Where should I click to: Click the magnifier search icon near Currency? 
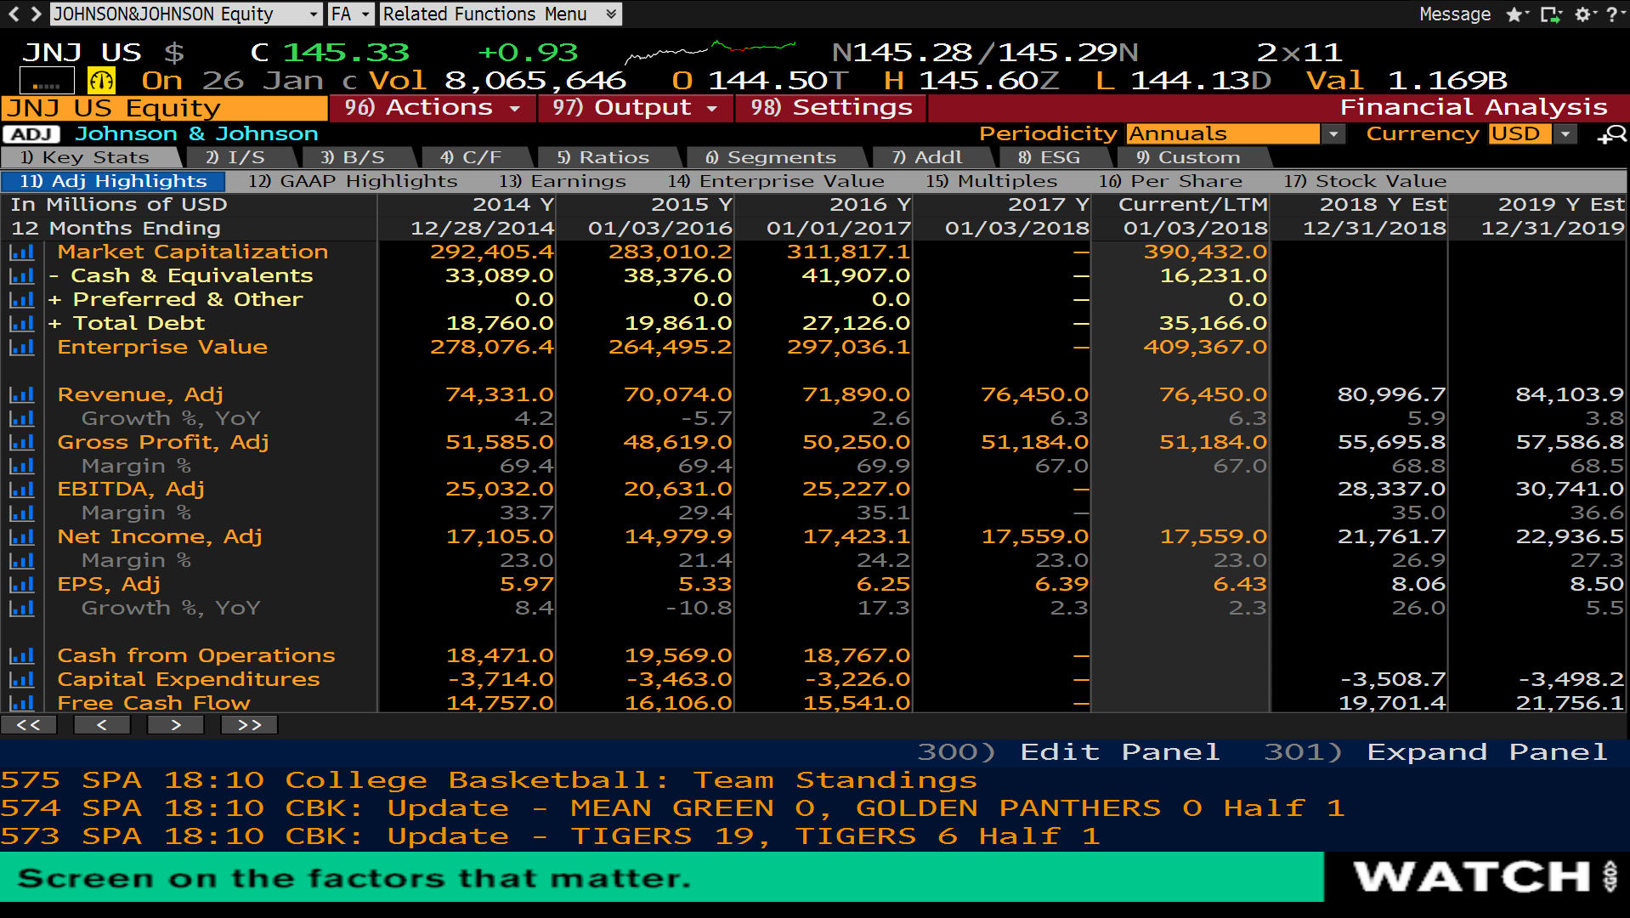pos(1612,134)
